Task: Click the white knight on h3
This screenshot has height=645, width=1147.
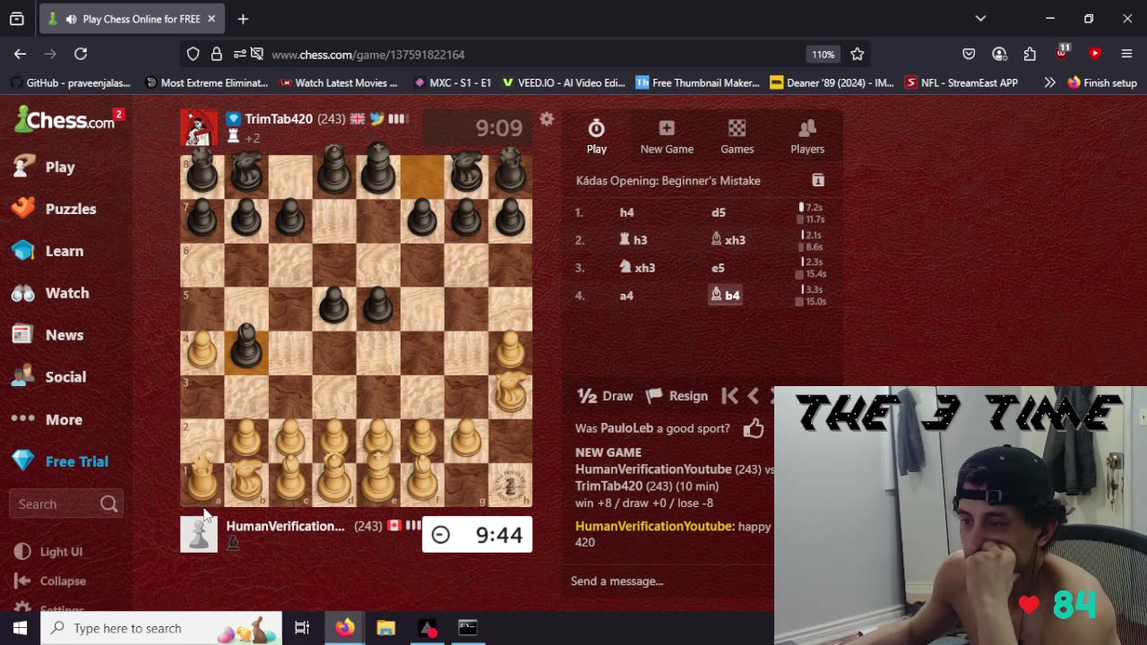Action: click(510, 395)
